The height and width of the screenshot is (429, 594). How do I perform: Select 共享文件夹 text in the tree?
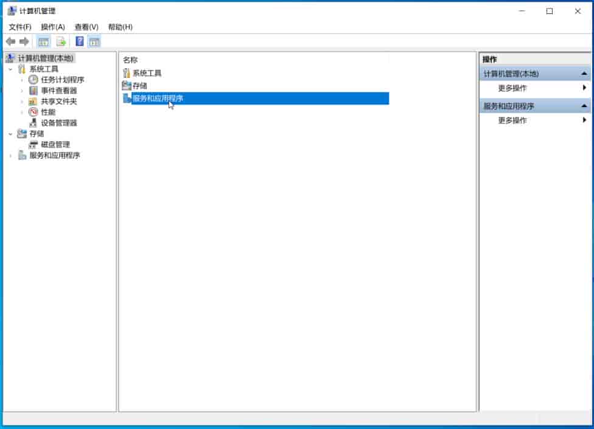click(x=59, y=102)
